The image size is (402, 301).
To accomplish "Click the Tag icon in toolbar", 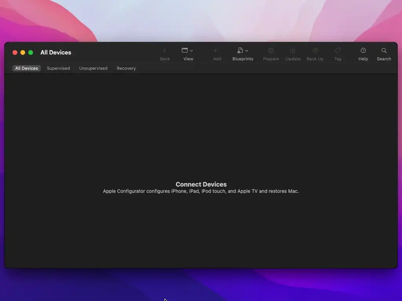I will (338, 51).
